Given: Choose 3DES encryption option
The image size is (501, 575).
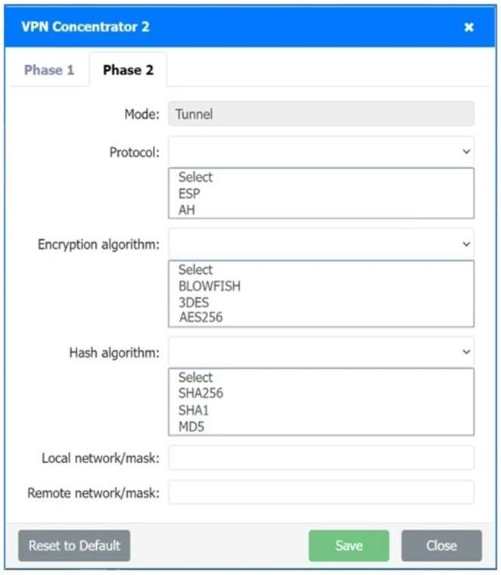Looking at the screenshot, I should (x=194, y=302).
